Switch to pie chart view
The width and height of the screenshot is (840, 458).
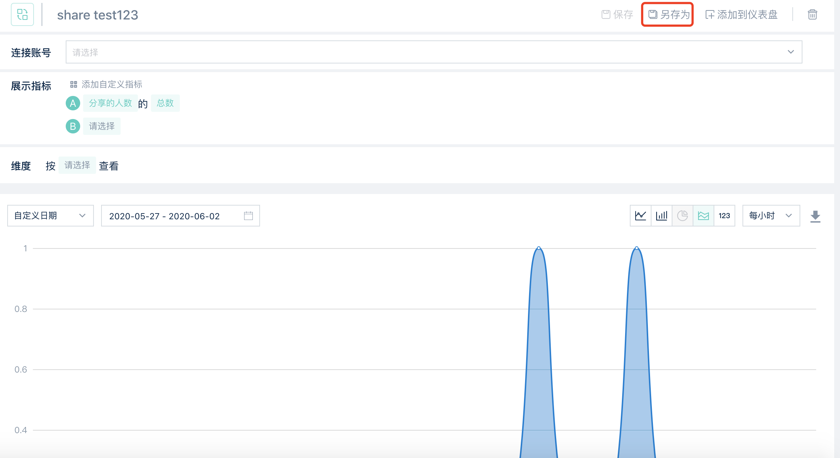(x=683, y=216)
